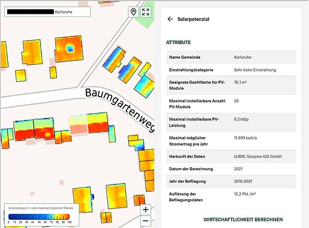Click Maximal möglicher Stromertrag pro Jahr label

click(x=188, y=141)
